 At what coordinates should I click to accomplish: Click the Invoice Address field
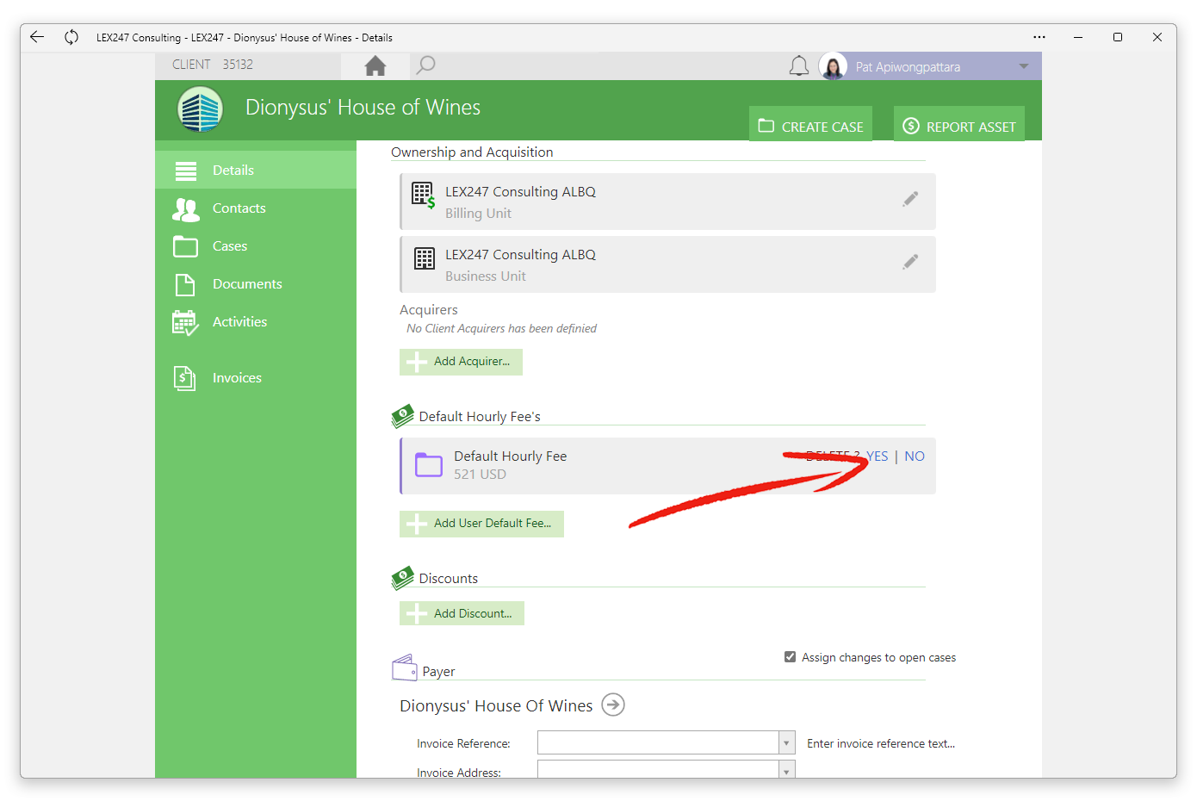point(659,770)
